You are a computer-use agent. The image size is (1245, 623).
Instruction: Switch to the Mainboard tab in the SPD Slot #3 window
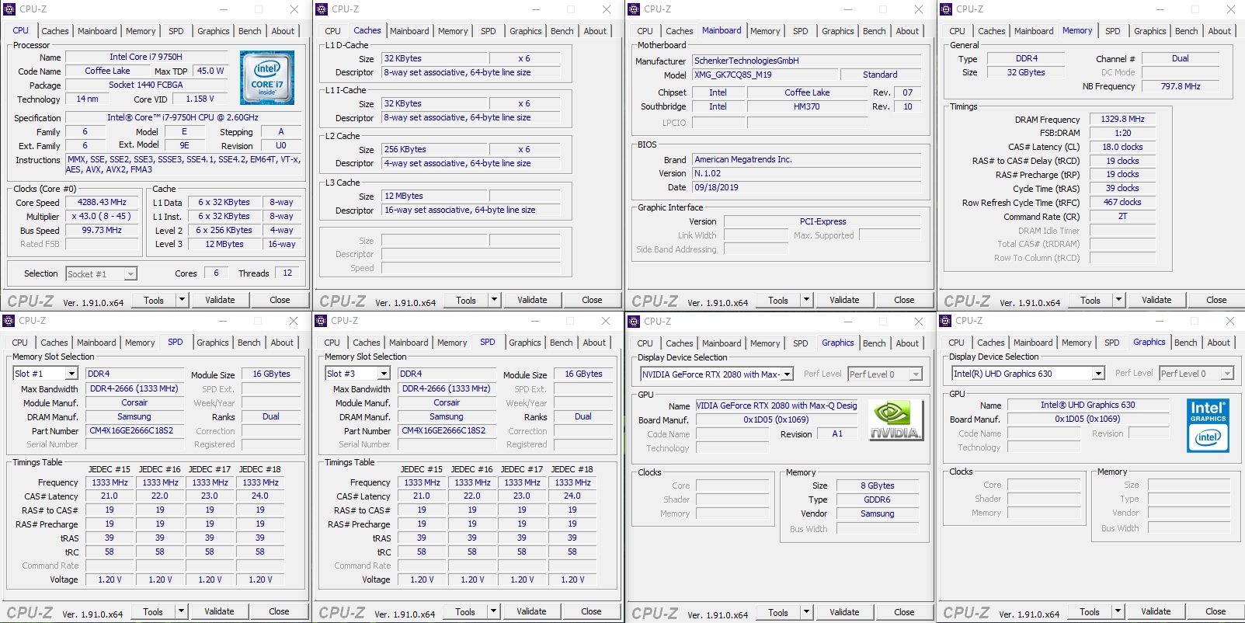[x=409, y=343]
